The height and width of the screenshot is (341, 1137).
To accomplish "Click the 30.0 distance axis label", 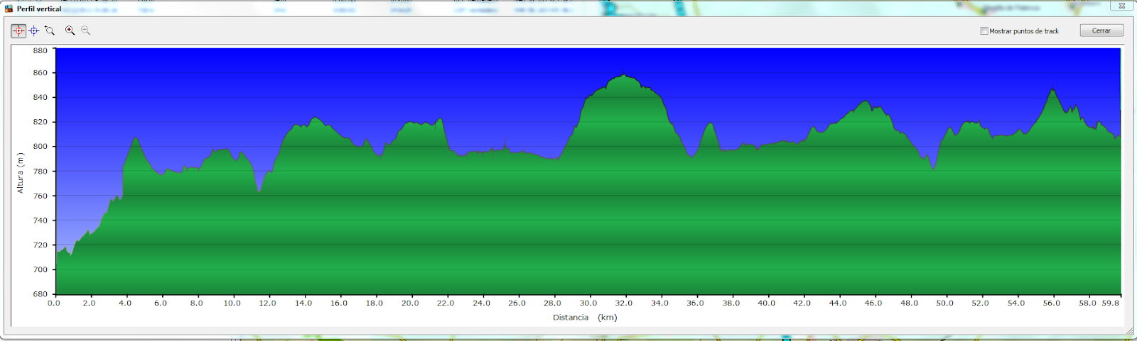I will point(588,303).
